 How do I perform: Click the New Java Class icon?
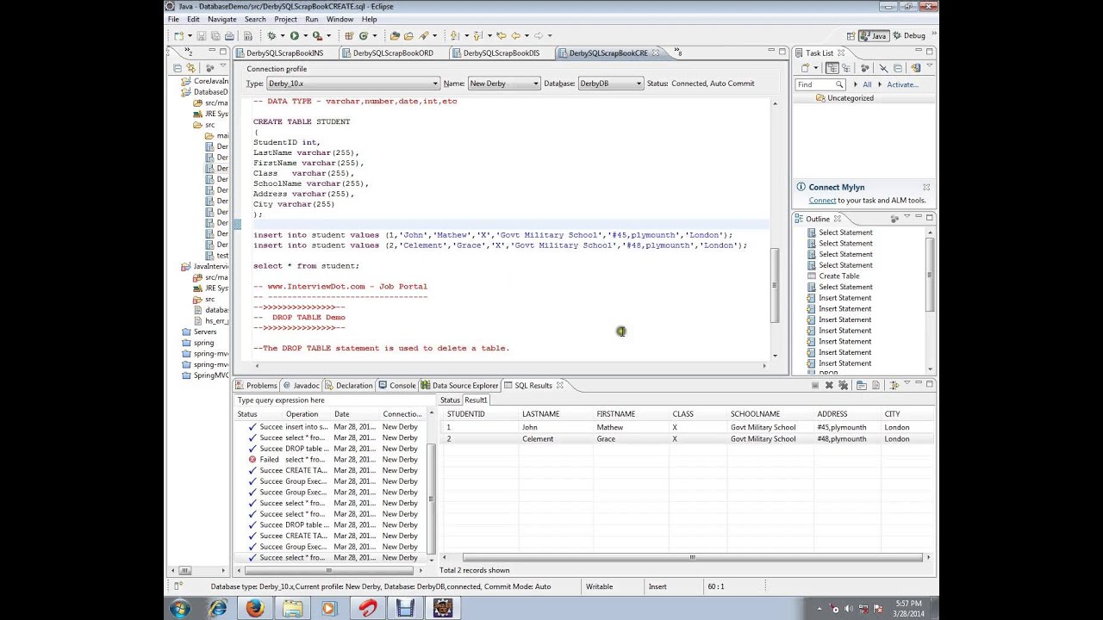point(364,36)
